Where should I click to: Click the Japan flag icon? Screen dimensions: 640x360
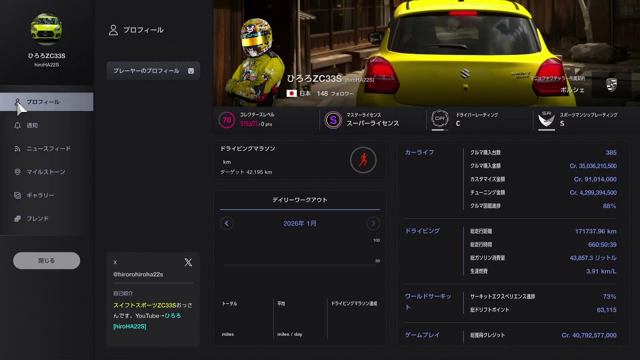pyautogui.click(x=291, y=93)
